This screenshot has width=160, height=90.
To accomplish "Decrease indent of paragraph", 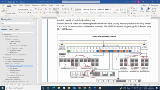I will point(62,9).
